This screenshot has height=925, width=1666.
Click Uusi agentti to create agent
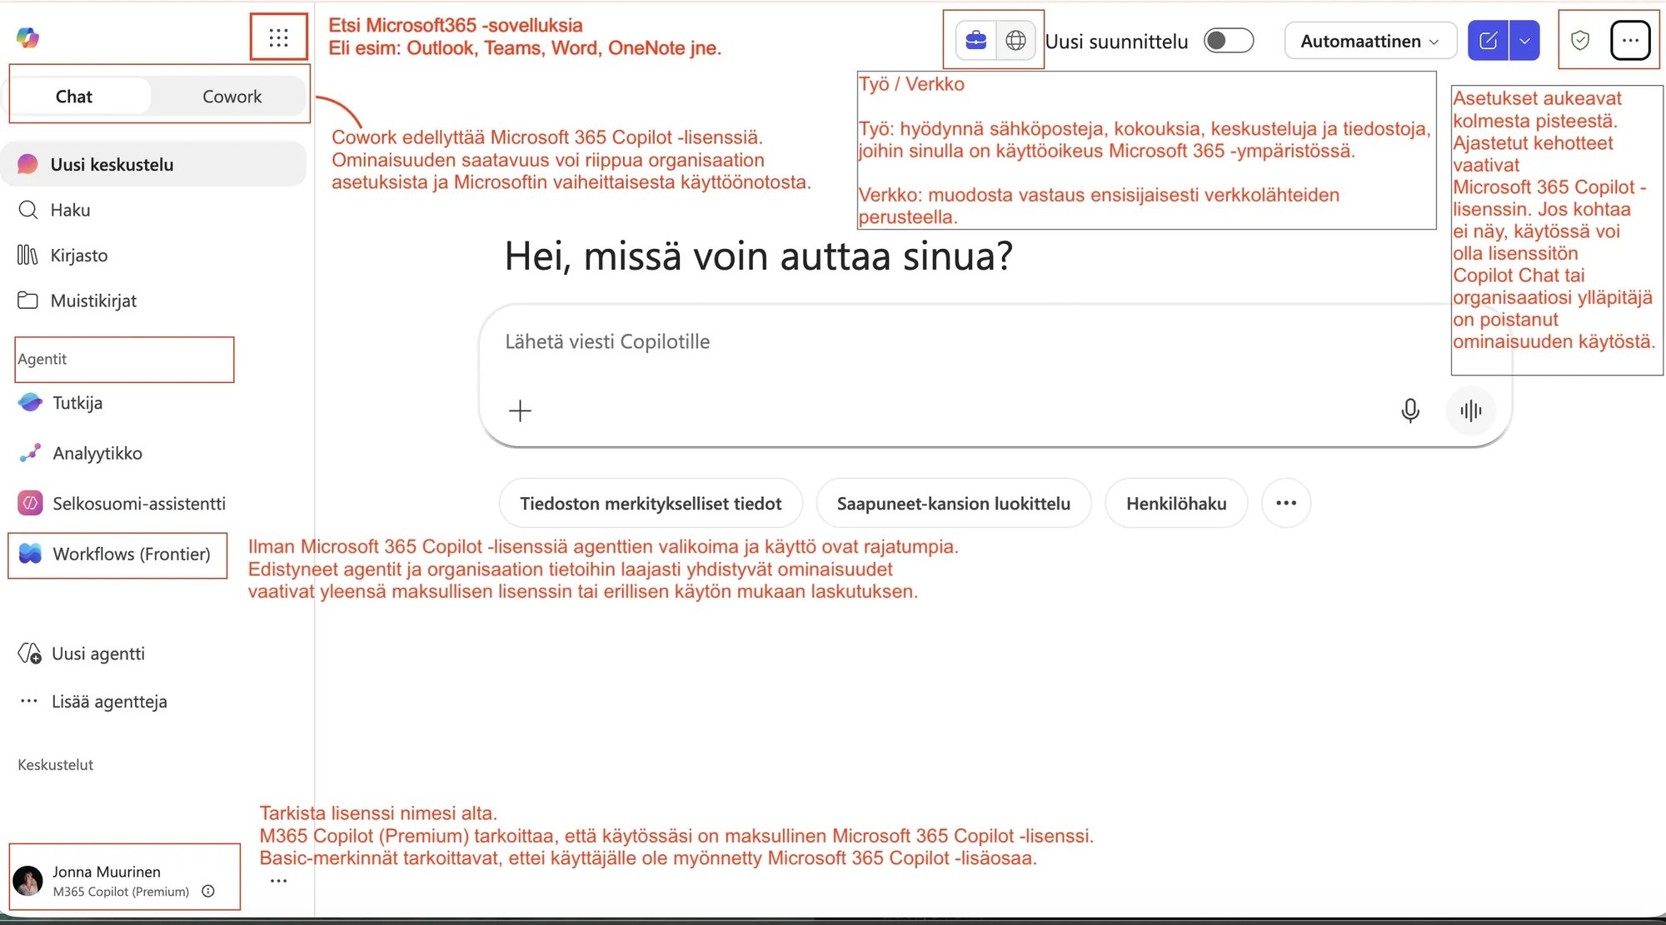click(153, 654)
